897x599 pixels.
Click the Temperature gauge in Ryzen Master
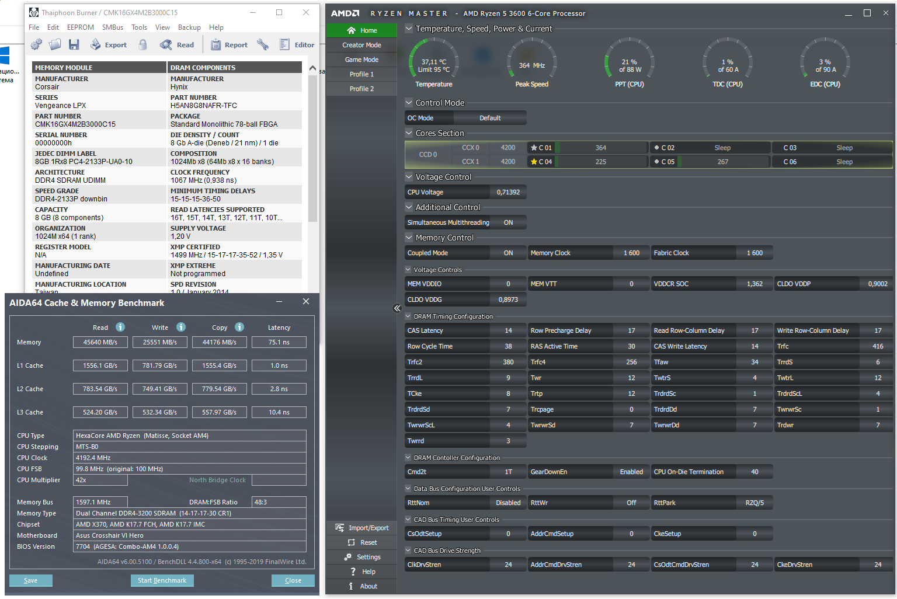[x=434, y=63]
